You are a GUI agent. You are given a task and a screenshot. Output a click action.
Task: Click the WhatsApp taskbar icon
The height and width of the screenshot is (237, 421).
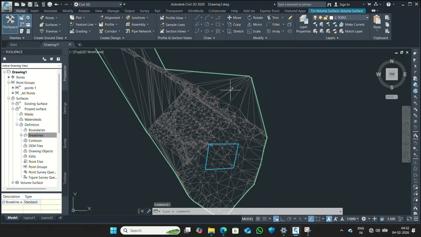coord(260,230)
